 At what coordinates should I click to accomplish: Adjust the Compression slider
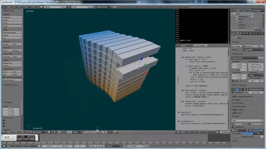248,137
